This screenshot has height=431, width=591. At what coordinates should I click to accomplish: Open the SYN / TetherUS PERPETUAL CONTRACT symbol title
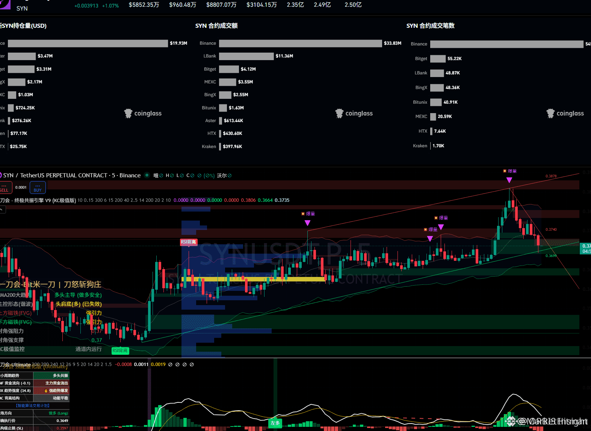[72, 175]
